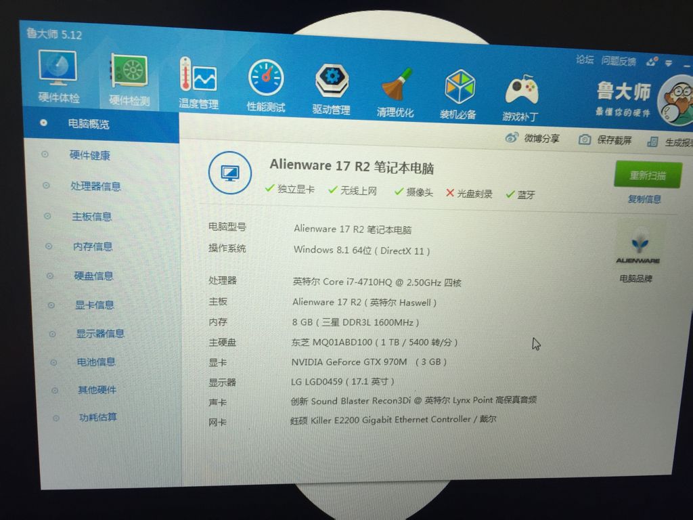
Task: Select 硬件健康 in the sidebar
Action: coord(90,155)
